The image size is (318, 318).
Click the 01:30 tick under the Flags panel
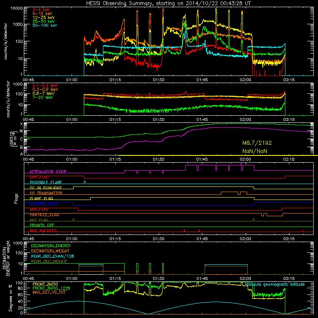(x=159, y=239)
